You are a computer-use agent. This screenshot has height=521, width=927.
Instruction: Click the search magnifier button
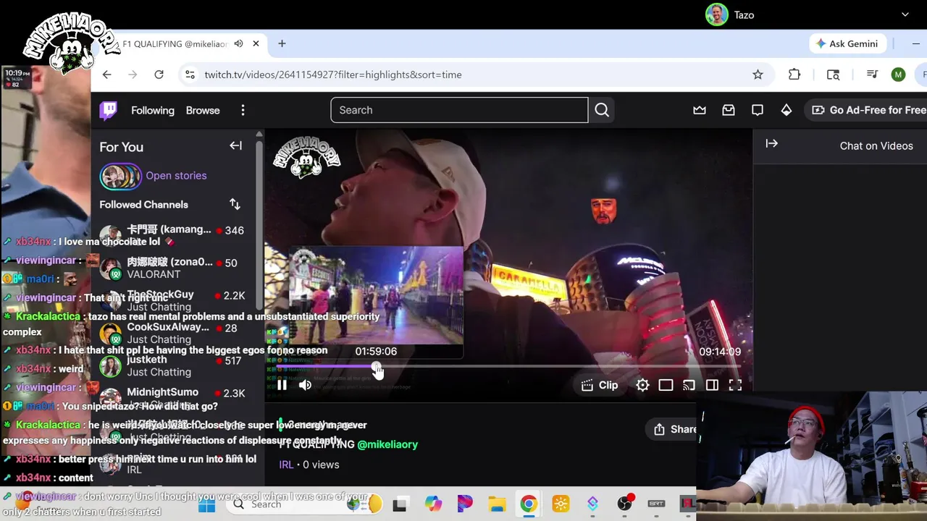602,110
